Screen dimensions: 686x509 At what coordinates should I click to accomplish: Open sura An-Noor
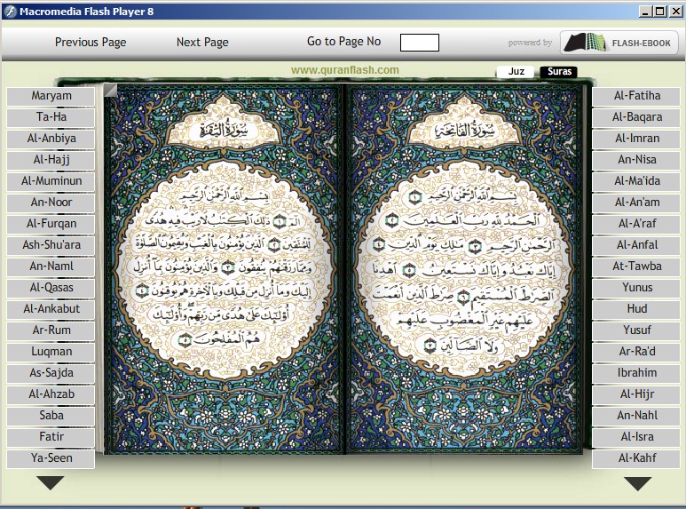coord(51,203)
